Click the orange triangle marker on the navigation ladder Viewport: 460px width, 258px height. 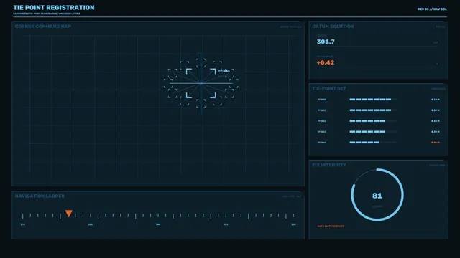point(69,214)
